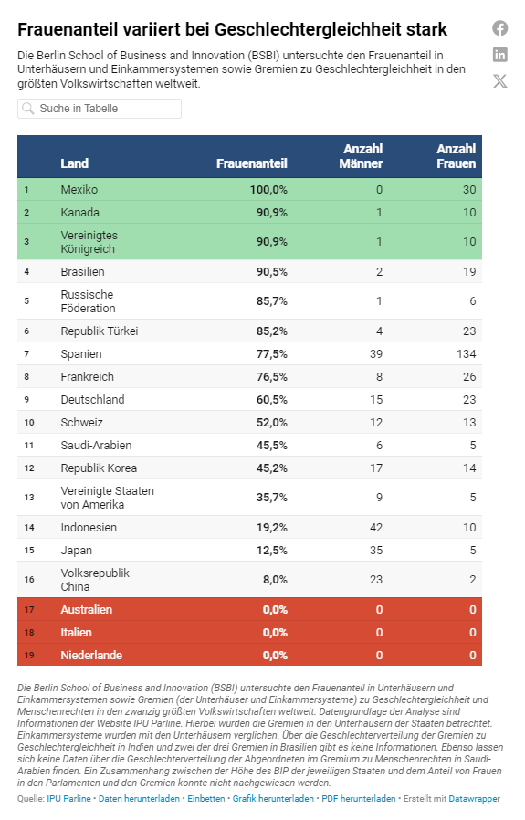Select the Niederlande table row

(x=249, y=655)
